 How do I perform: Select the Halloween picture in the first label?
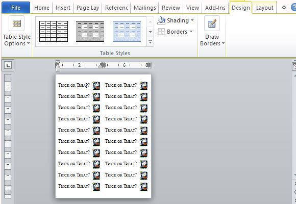click(x=96, y=85)
